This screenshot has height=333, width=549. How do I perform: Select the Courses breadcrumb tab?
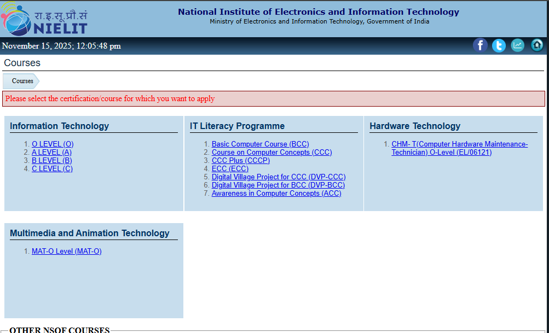(x=22, y=81)
